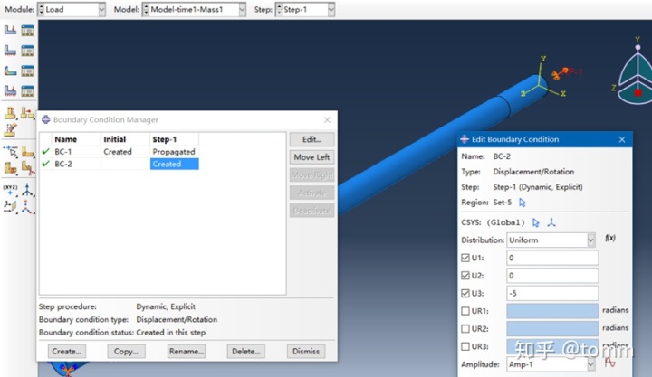Click the green check mark beside BC-1
This screenshot has width=652, height=377.
[46, 152]
